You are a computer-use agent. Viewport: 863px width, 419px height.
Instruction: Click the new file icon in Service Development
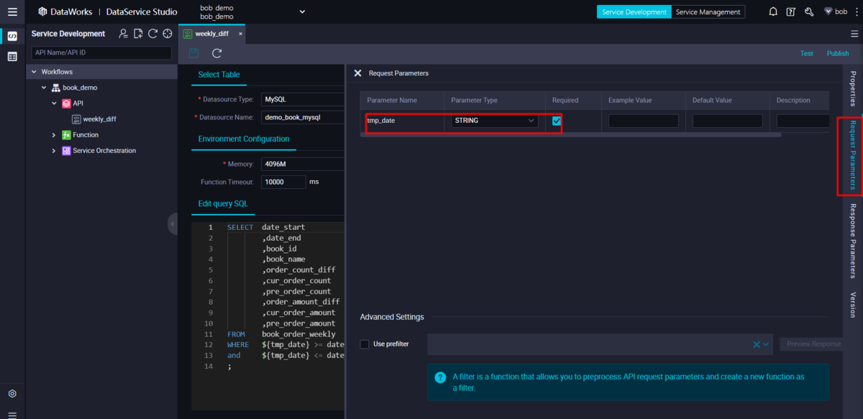[x=138, y=34]
